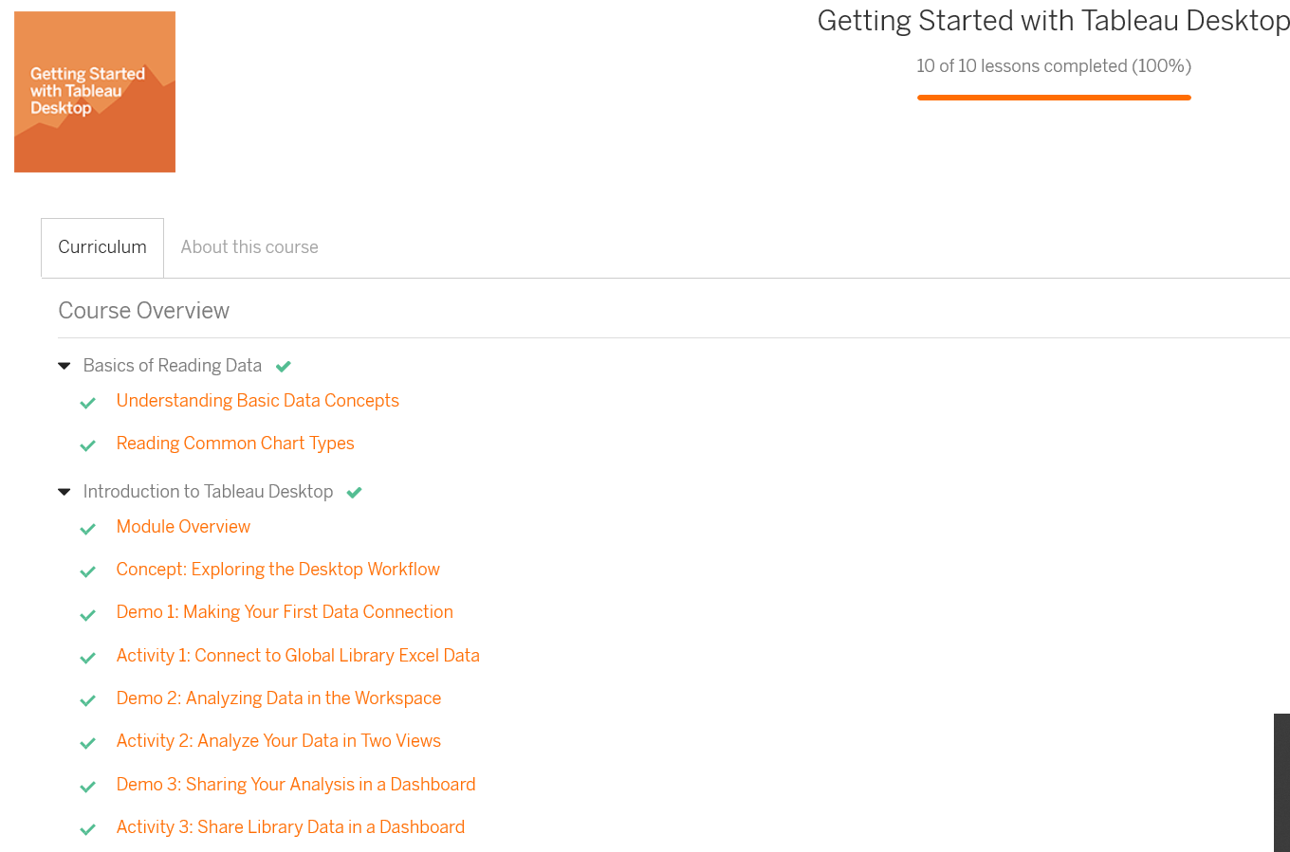Click the completion checkmark beside Module Overview
The image size is (1290, 852).
pyautogui.click(x=88, y=529)
